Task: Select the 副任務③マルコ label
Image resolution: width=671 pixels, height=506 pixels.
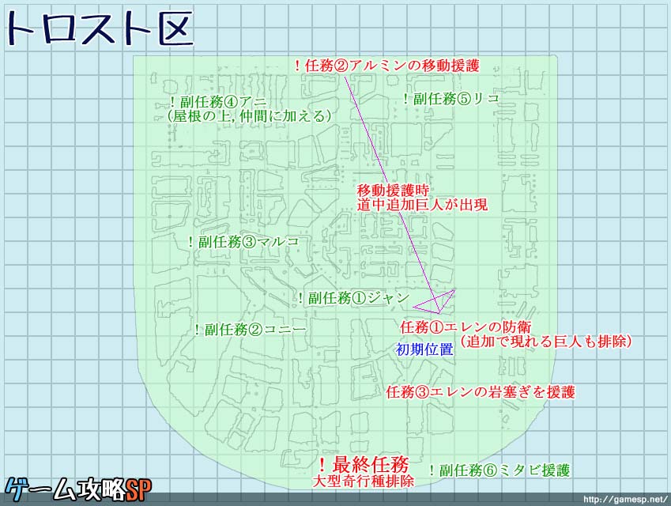Action: (x=244, y=242)
